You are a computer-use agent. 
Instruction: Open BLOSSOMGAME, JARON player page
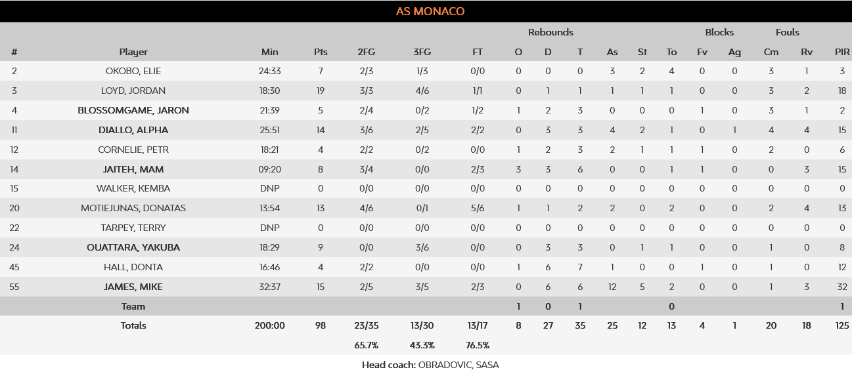point(133,110)
